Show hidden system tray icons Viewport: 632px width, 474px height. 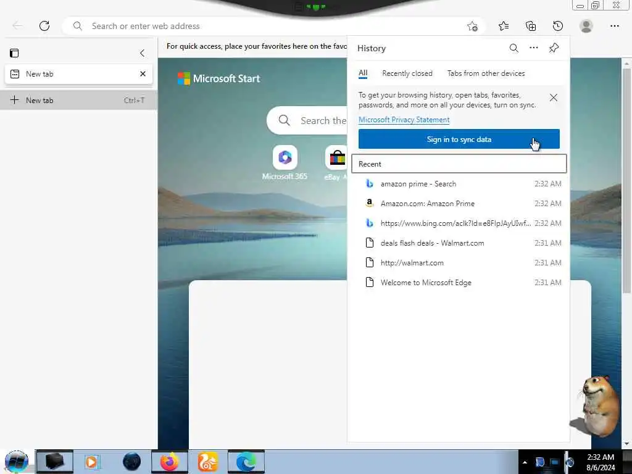point(525,462)
